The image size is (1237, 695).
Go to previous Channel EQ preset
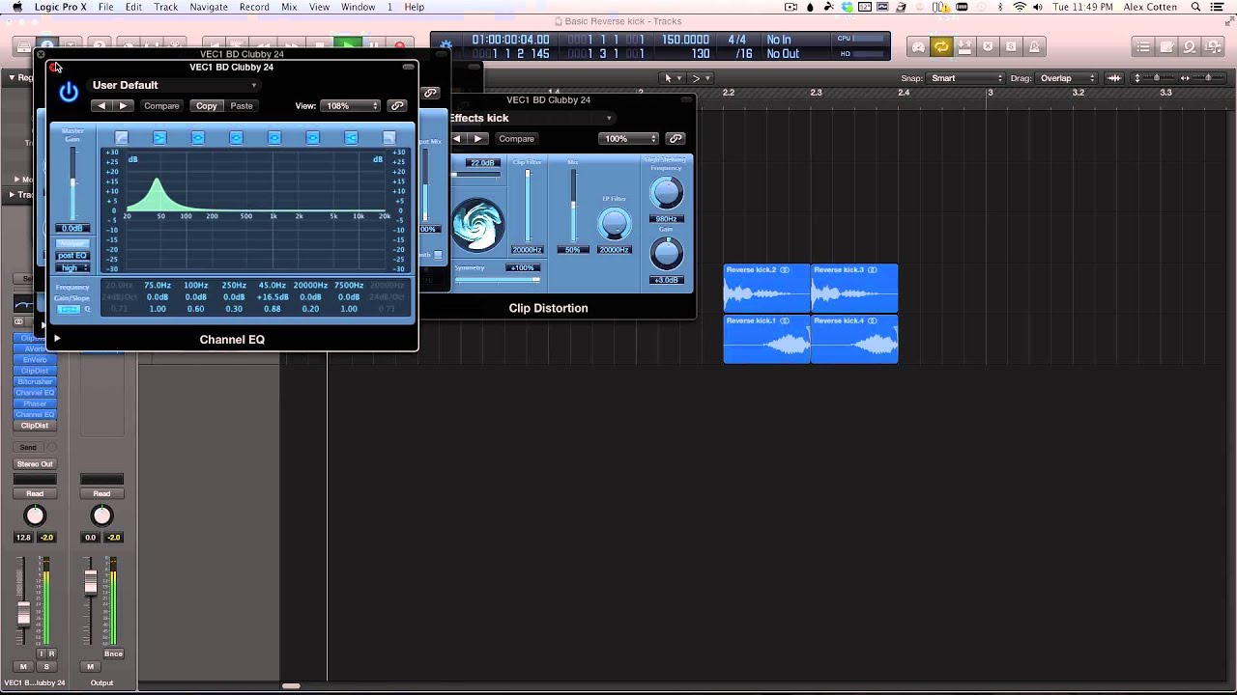[101, 106]
